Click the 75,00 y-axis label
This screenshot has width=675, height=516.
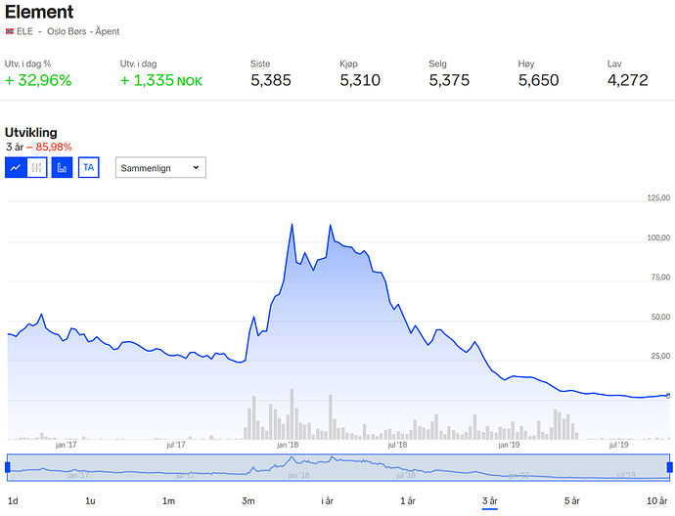[660, 278]
